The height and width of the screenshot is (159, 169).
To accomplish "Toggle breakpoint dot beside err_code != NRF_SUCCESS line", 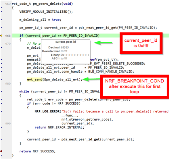I will click(2, 103).
